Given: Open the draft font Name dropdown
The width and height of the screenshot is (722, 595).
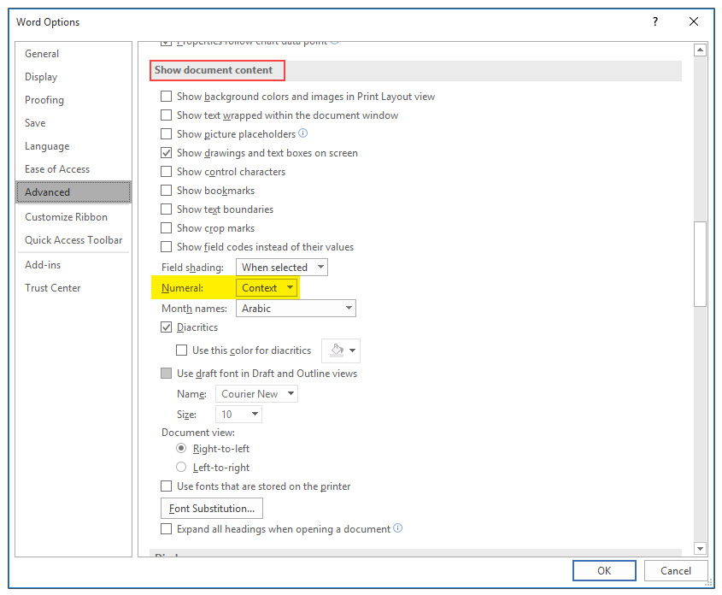Looking at the screenshot, I should click(256, 394).
